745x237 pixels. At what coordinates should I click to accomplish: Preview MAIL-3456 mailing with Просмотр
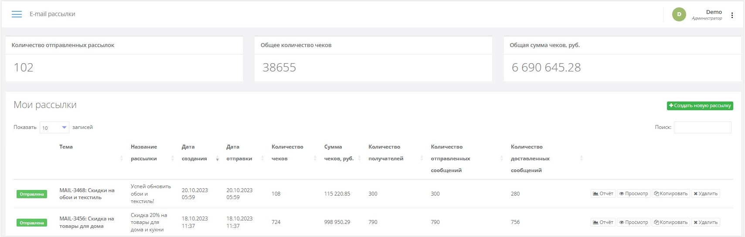coord(633,222)
